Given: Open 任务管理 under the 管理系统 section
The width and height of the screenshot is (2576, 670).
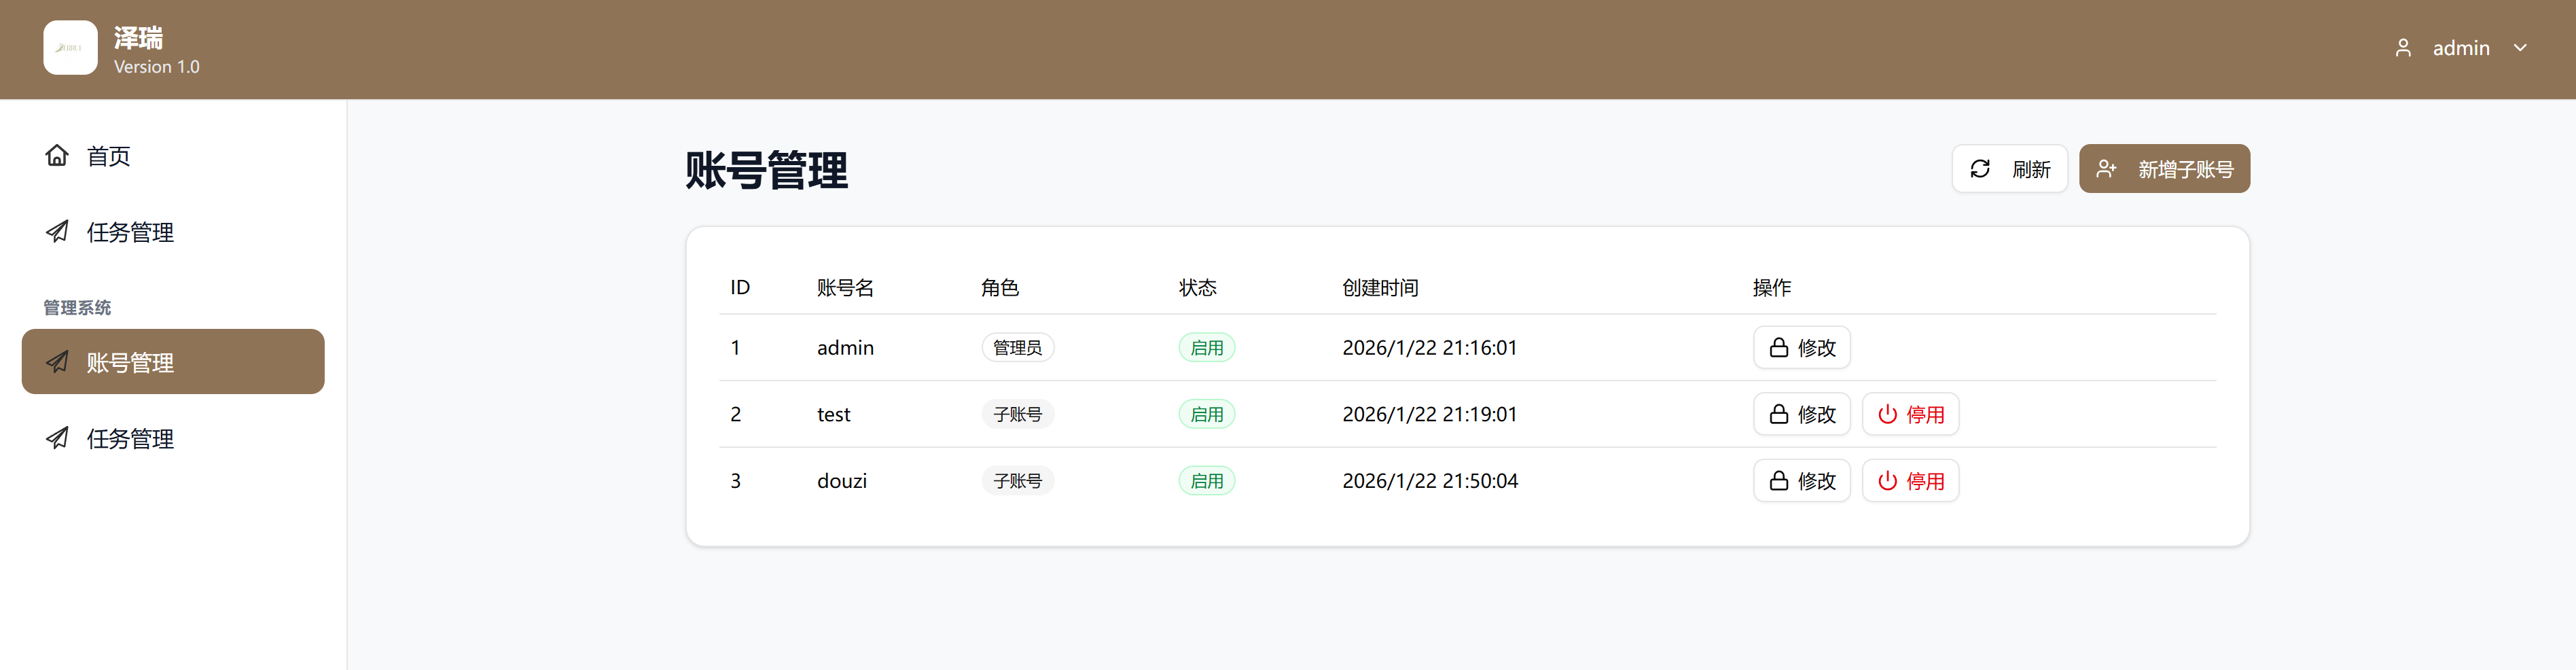Looking at the screenshot, I should tap(130, 439).
